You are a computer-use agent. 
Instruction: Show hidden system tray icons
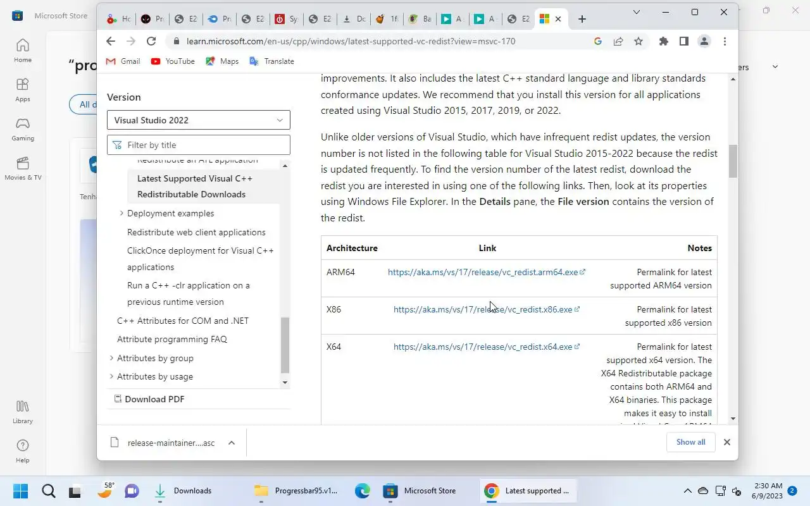click(x=688, y=491)
